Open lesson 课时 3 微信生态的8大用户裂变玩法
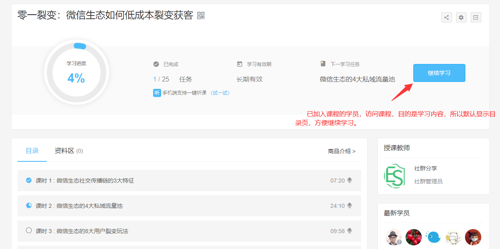Viewport: 500px width, 249px height. tap(82, 231)
